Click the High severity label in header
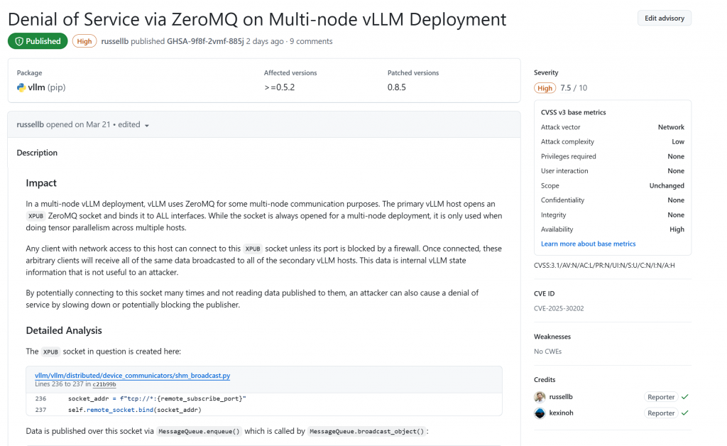The image size is (727, 446). point(84,41)
